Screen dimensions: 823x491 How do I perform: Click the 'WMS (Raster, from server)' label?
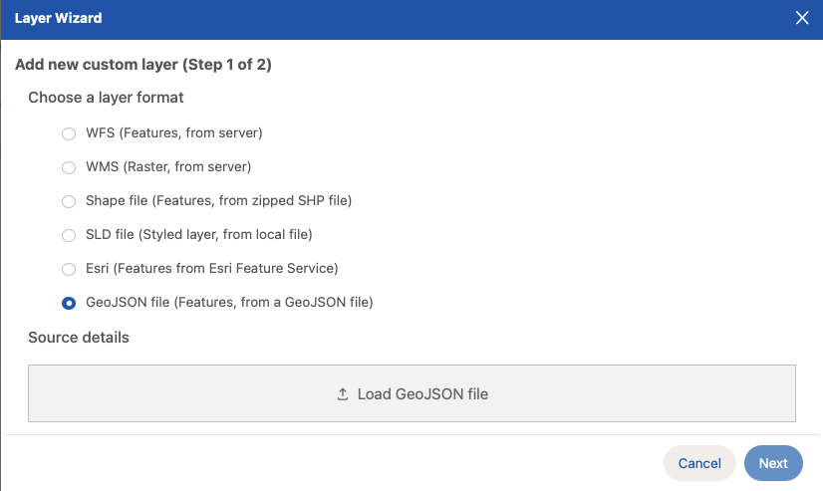(x=168, y=166)
